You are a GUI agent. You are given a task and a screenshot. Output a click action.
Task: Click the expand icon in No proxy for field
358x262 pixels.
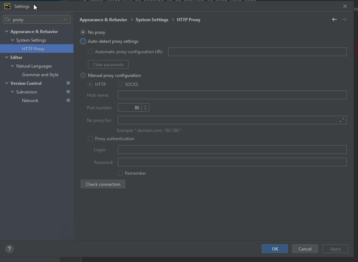[342, 120]
